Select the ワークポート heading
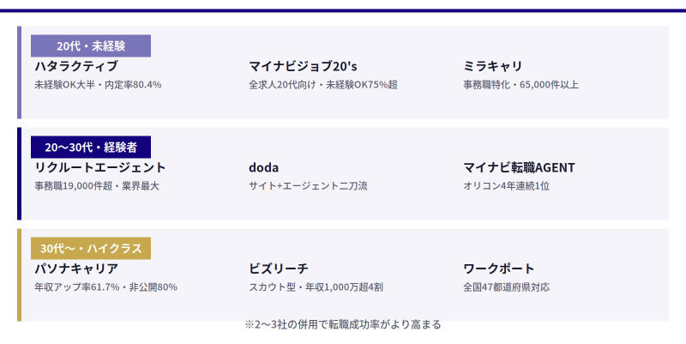This screenshot has height=344, width=686. (x=499, y=269)
